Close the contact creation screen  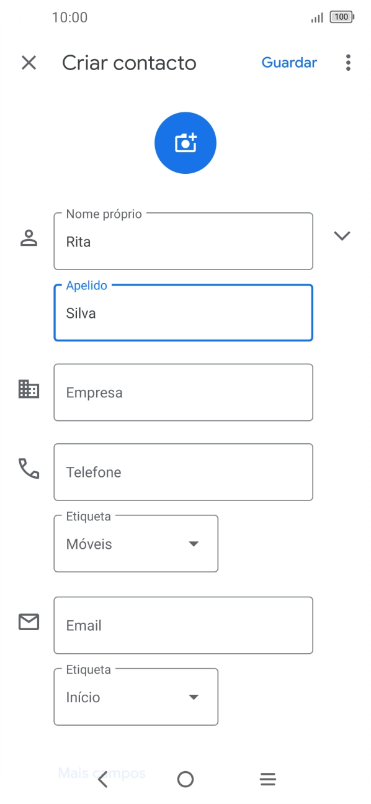point(29,63)
